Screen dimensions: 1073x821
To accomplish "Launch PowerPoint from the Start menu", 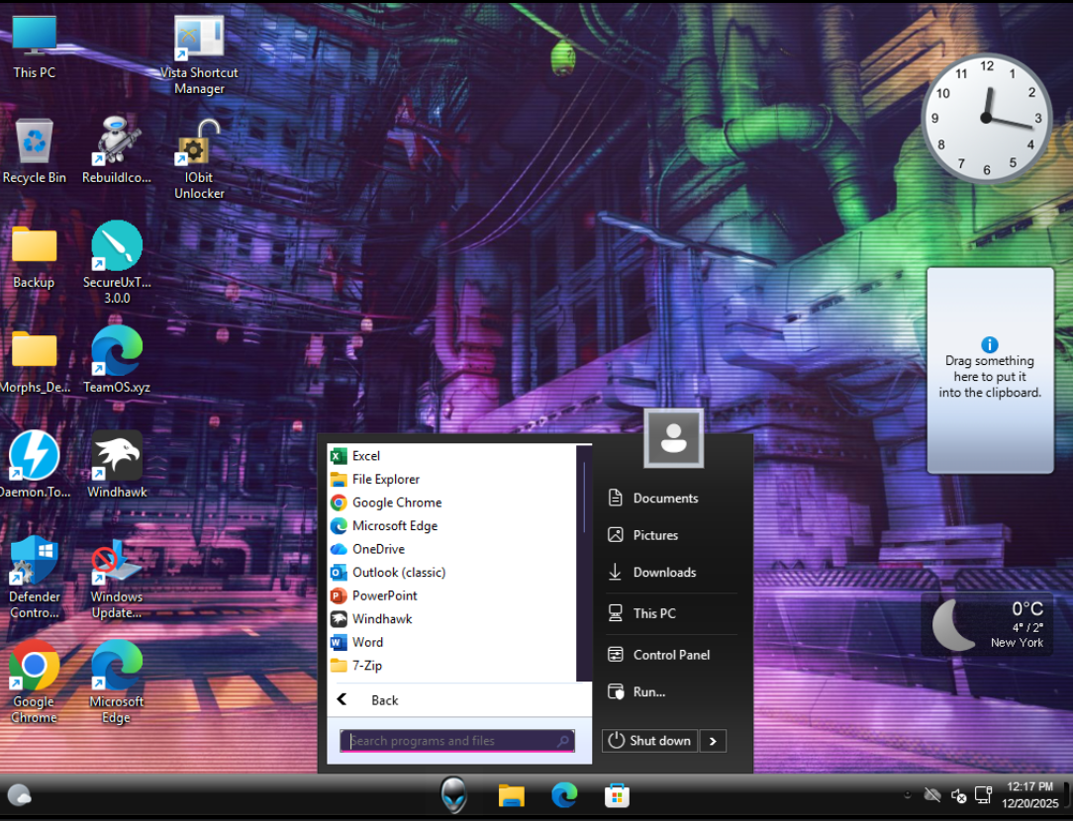I will (x=452, y=595).
